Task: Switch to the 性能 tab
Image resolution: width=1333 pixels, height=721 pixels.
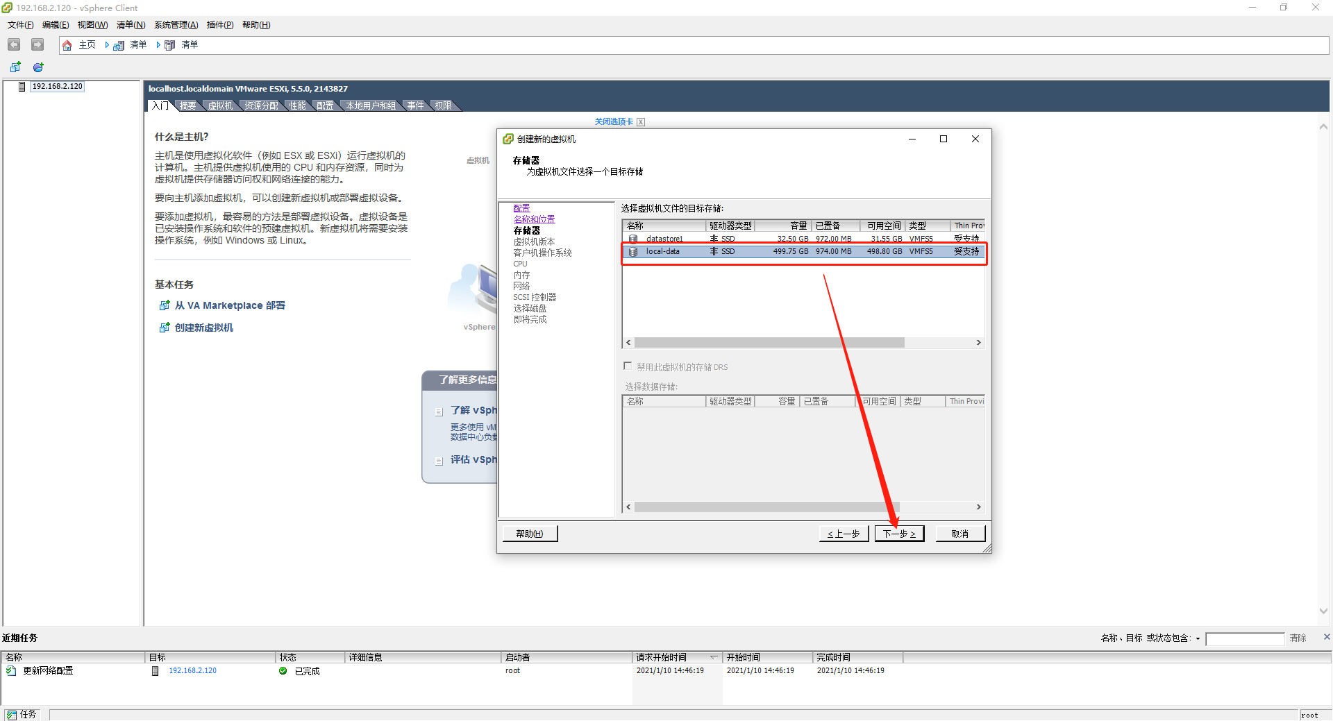Action: pyautogui.click(x=297, y=105)
